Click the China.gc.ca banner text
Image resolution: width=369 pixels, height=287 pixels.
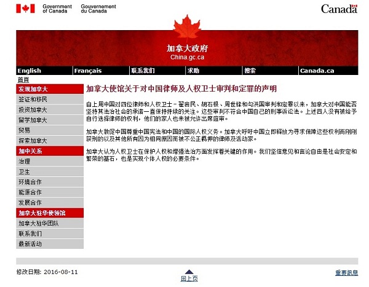tap(188, 57)
